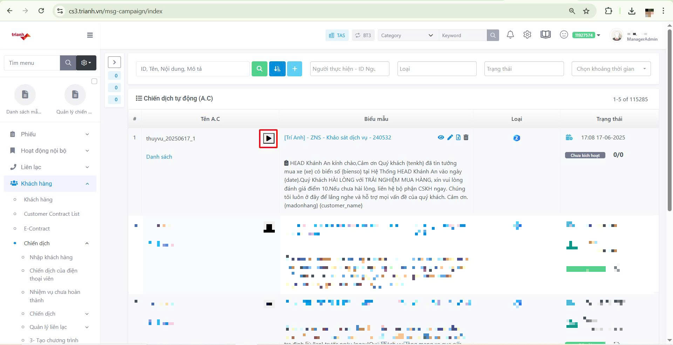
Task: Click the ManagerAdmin profile avatar
Action: (x=617, y=35)
